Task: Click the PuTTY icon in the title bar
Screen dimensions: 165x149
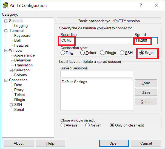Action: tap(5, 5)
